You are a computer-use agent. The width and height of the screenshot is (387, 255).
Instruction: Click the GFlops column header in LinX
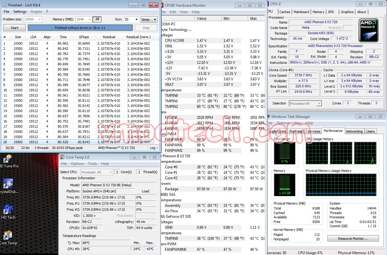(84, 37)
